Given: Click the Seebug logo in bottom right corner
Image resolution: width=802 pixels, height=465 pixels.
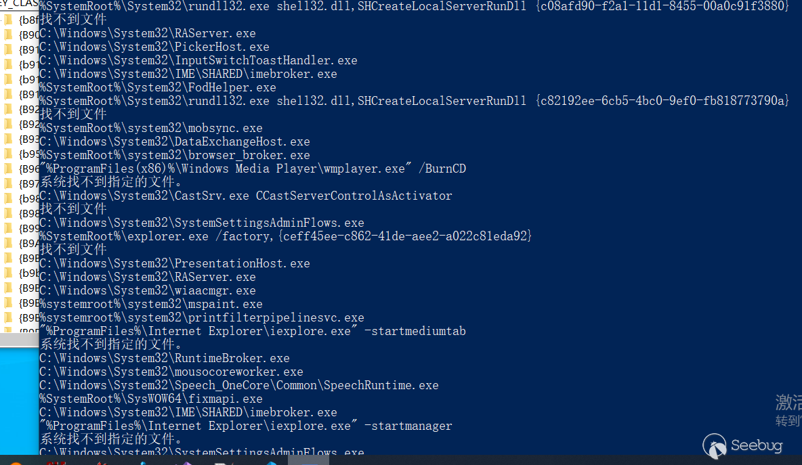Looking at the screenshot, I should pos(742,445).
